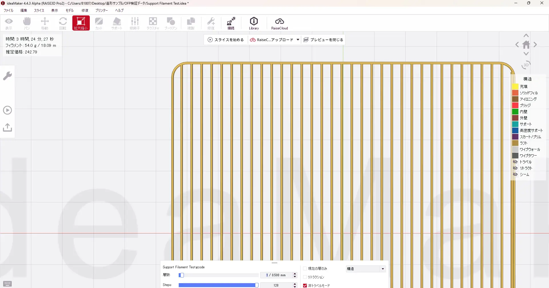Click プレビューを閉じる button
549x288 pixels.
tap(323, 40)
